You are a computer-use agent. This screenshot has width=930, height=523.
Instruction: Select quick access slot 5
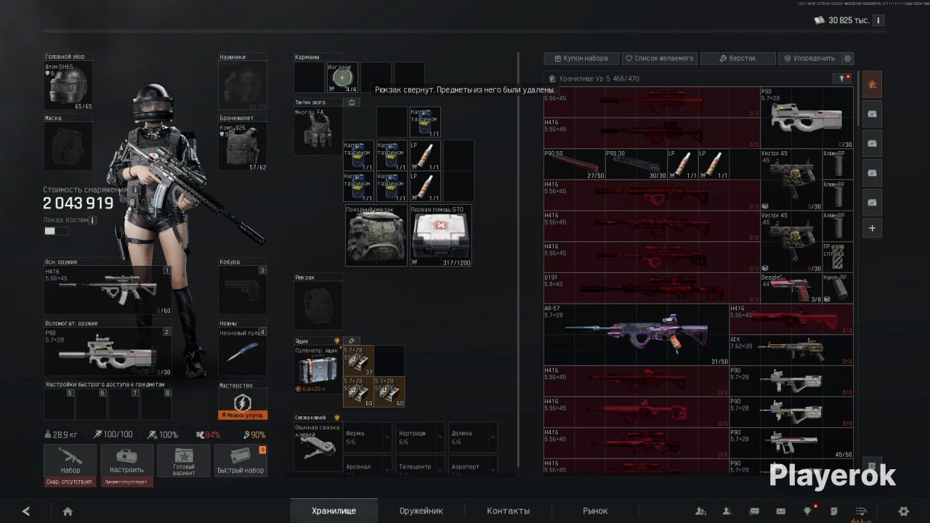[x=60, y=405]
